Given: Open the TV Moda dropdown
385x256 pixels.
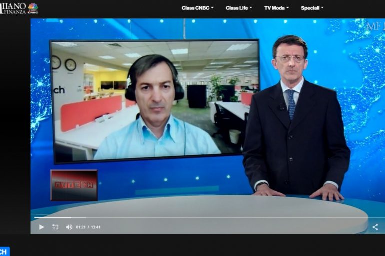Looking at the screenshot, I should pyautogui.click(x=276, y=8).
